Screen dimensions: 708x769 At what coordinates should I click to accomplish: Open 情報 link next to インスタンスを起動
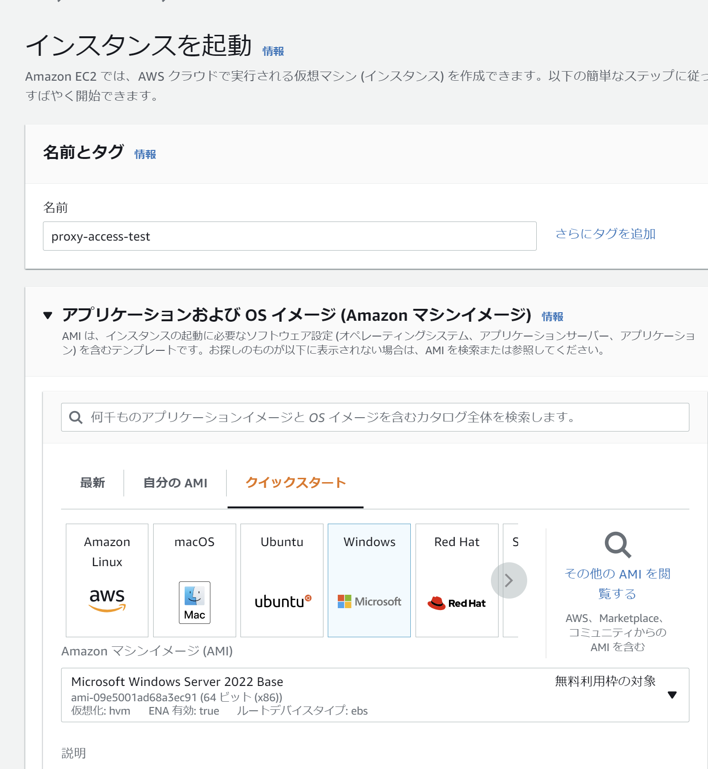pyautogui.click(x=273, y=51)
